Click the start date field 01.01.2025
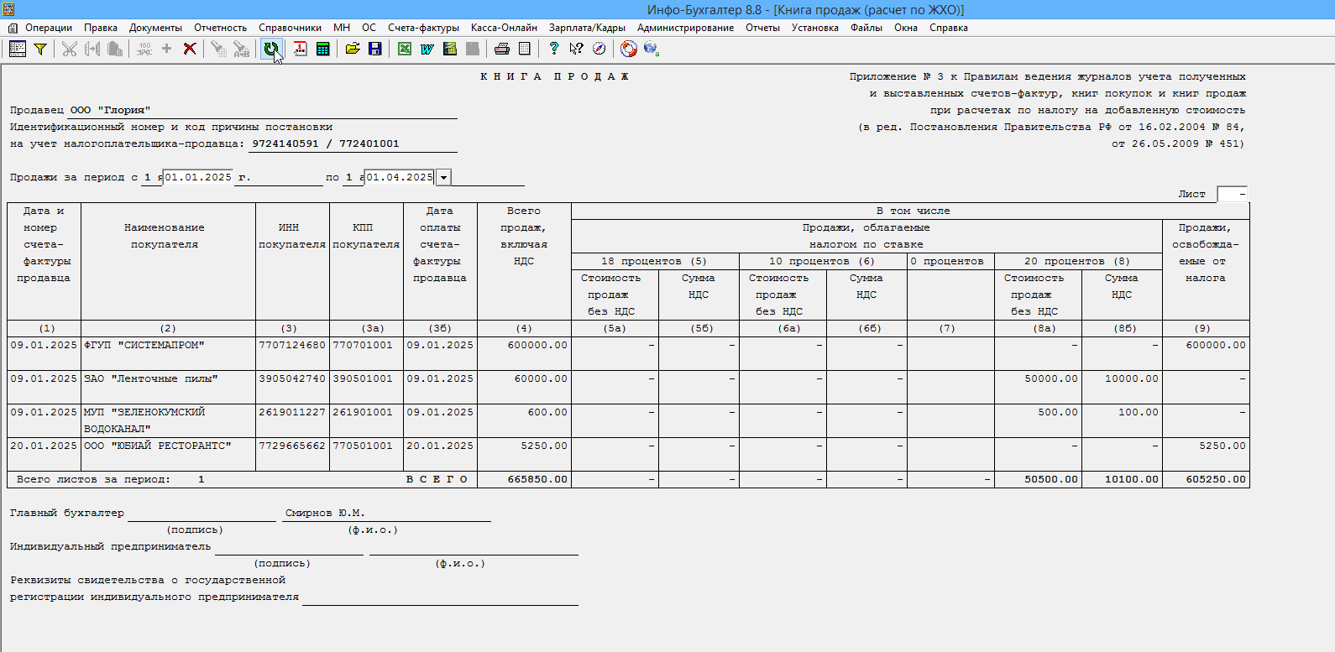 tap(197, 177)
